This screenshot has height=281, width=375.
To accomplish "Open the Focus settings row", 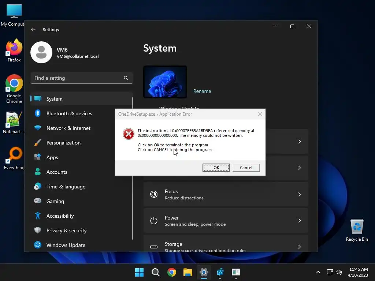I will 226,194.
